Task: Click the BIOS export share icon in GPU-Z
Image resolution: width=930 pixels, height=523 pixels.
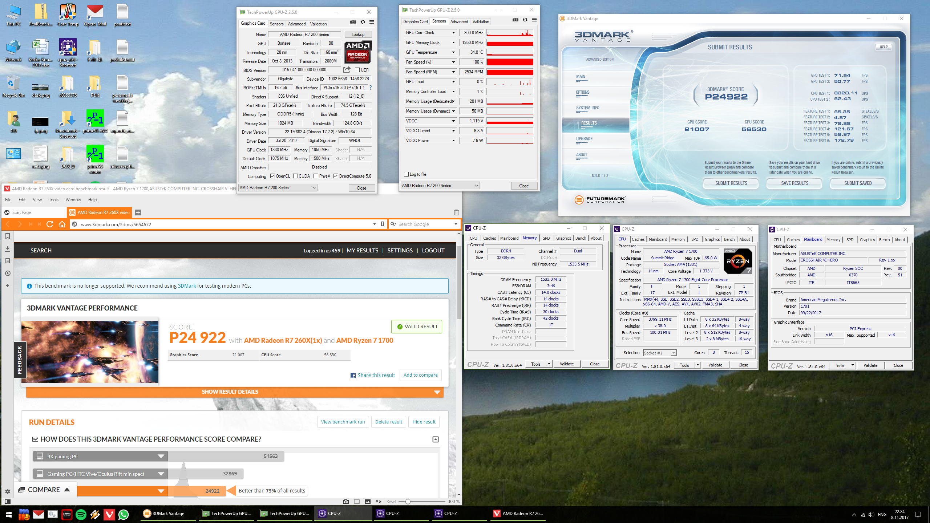Action: coord(347,70)
